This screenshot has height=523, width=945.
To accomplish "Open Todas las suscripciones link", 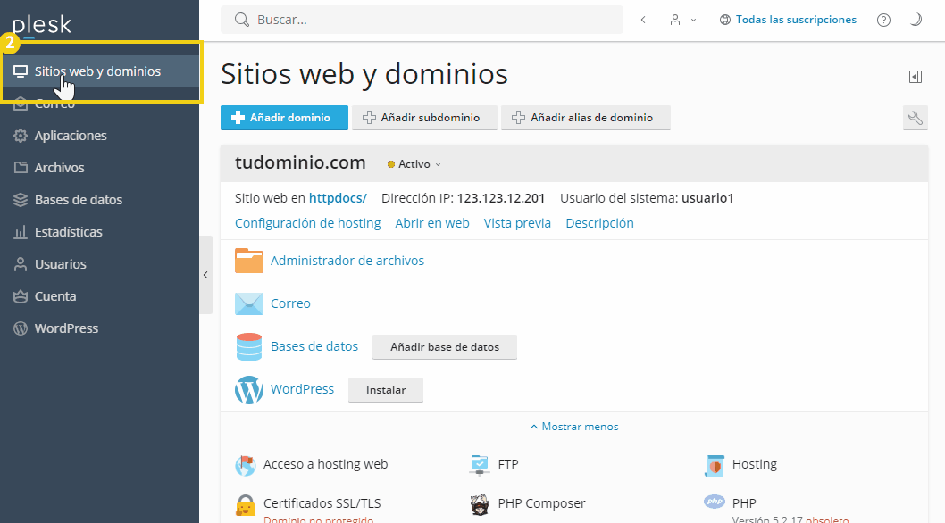I will (x=796, y=20).
